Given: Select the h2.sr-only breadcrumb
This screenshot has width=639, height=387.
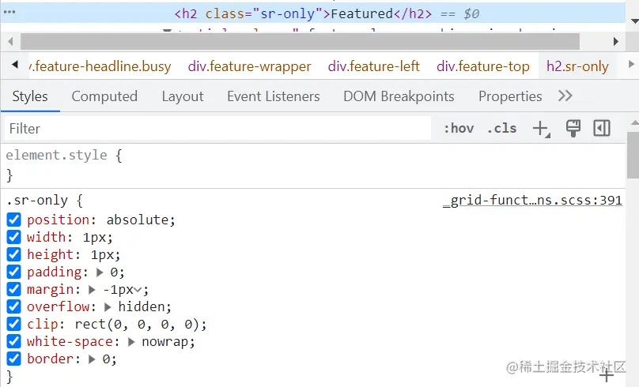Looking at the screenshot, I should tap(577, 66).
